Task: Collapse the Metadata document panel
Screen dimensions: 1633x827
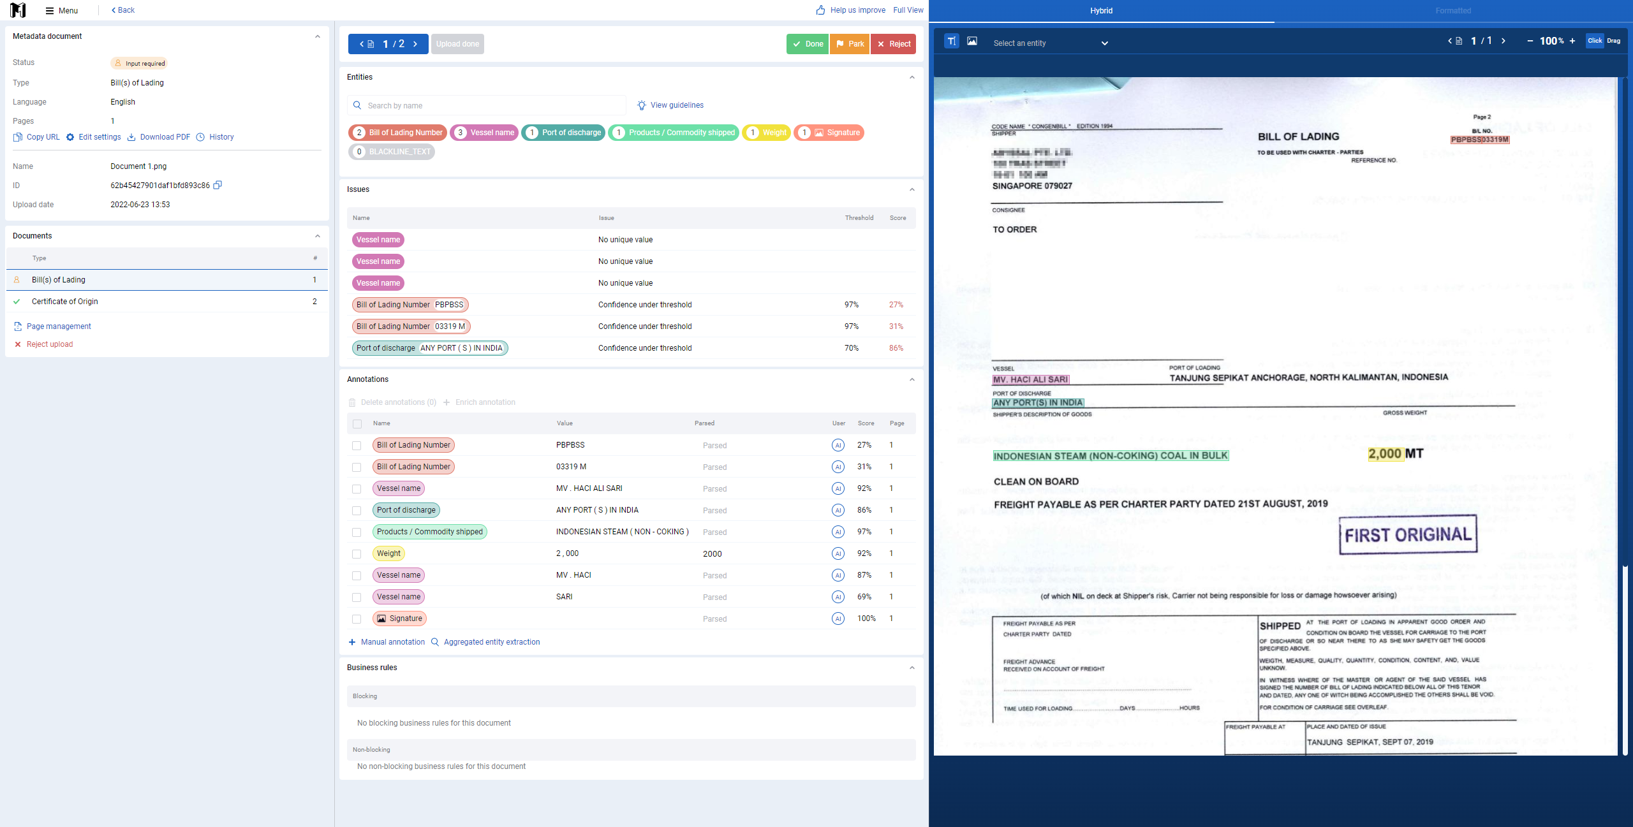Action: click(x=318, y=37)
